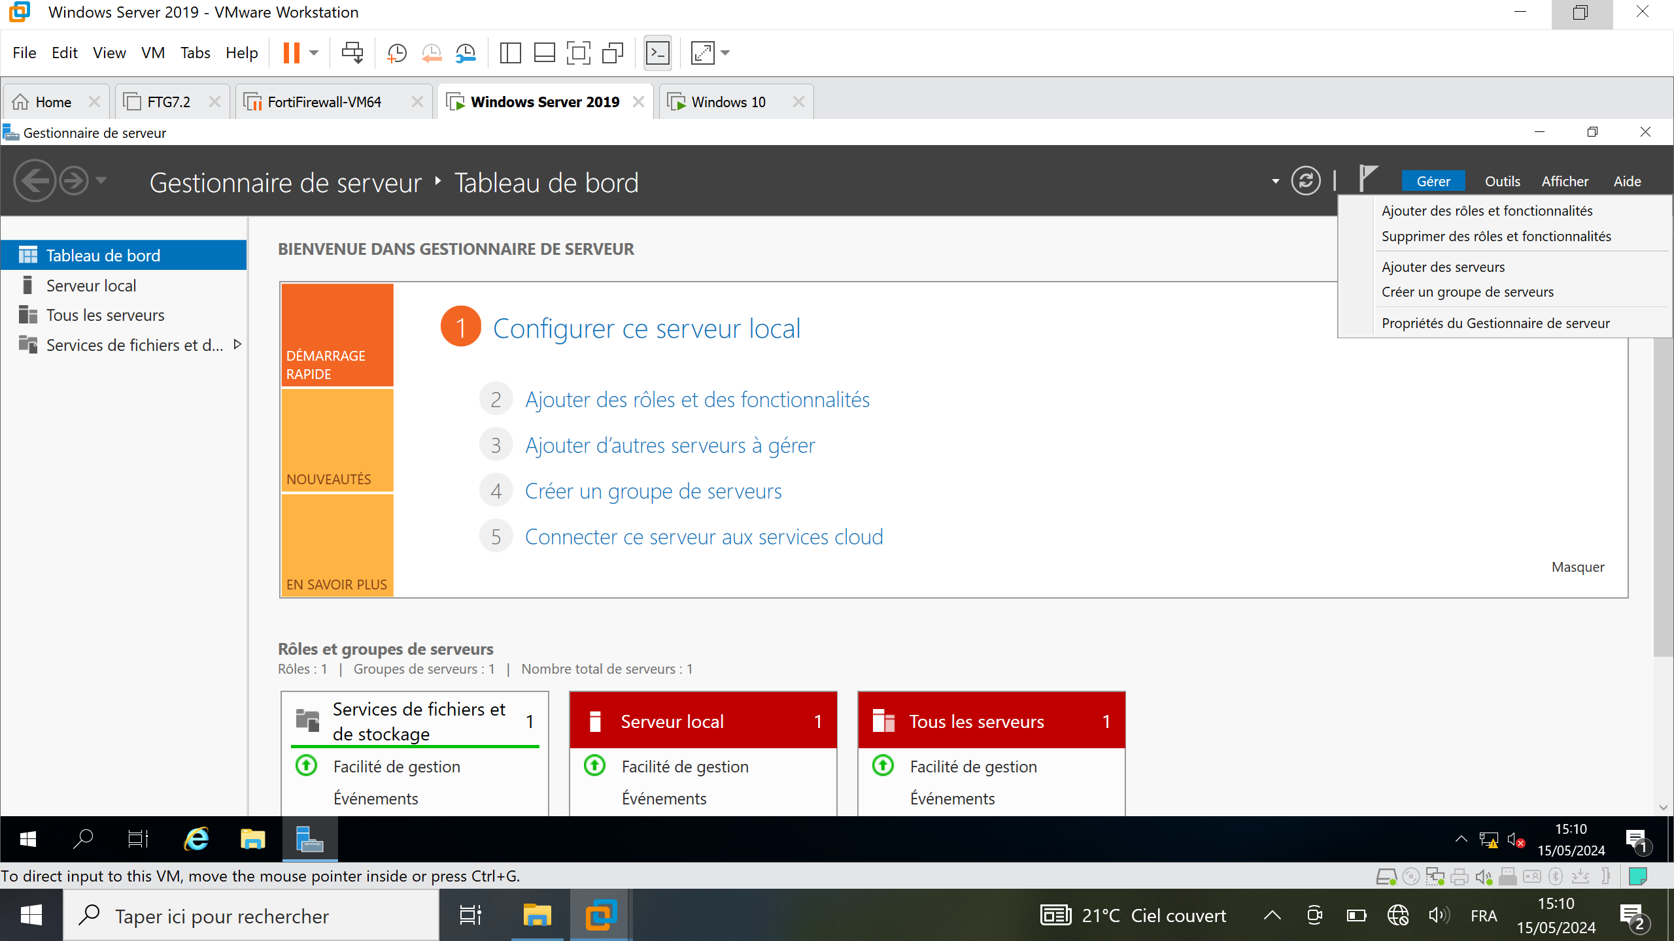This screenshot has width=1674, height=941.
Task: Click the Créer un groupe de serveurs dashboard link
Action: (653, 491)
